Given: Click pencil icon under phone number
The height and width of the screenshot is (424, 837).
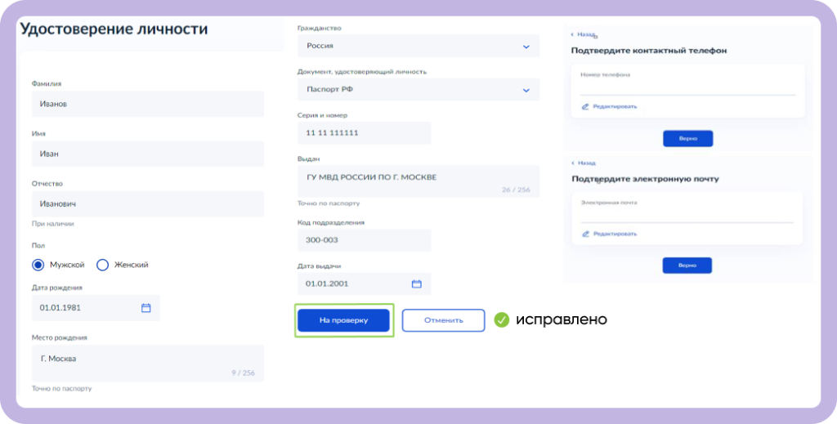Looking at the screenshot, I should 585,107.
